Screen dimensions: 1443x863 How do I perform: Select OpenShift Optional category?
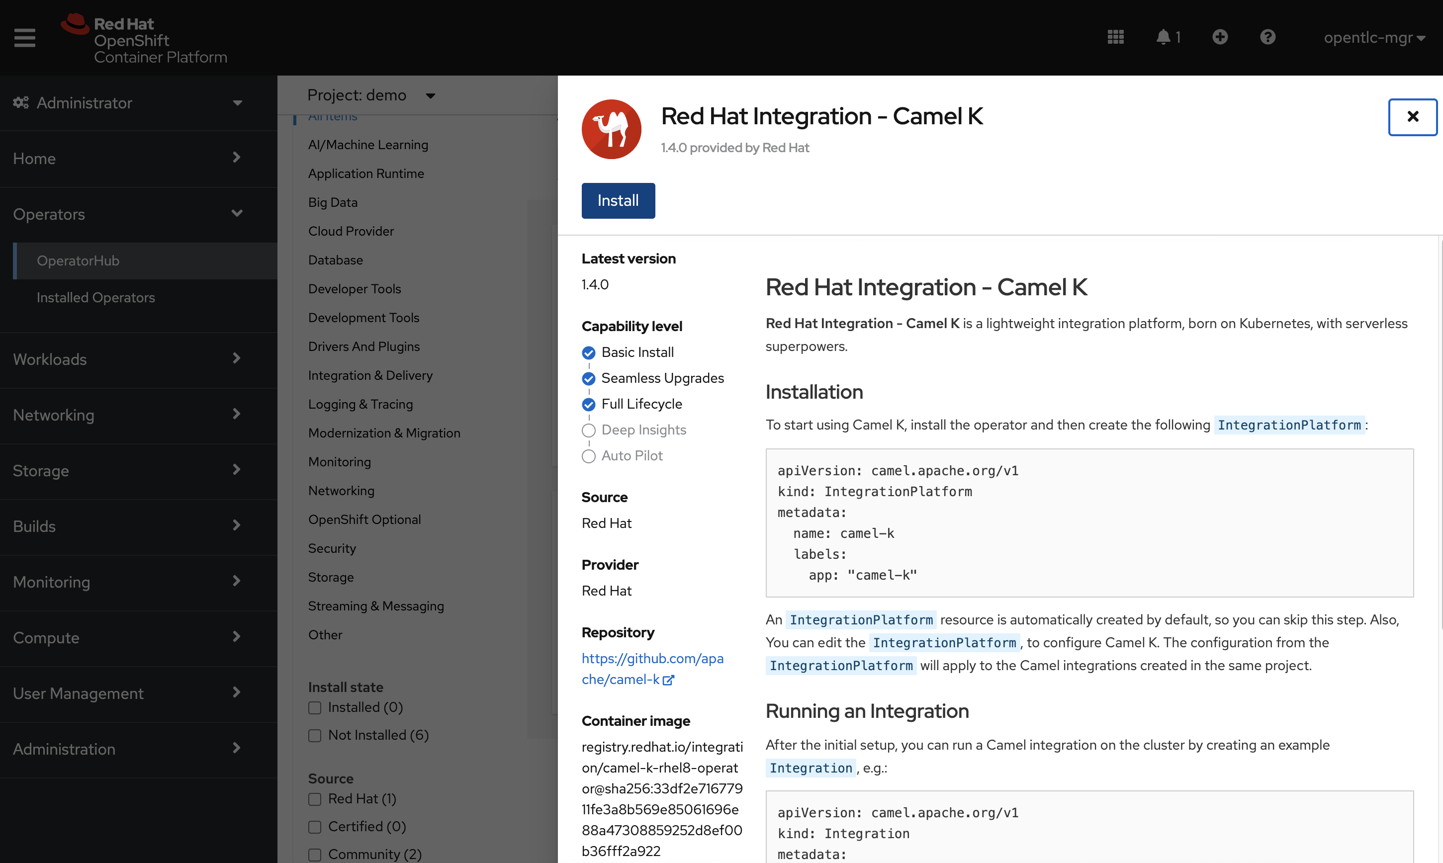point(364,519)
